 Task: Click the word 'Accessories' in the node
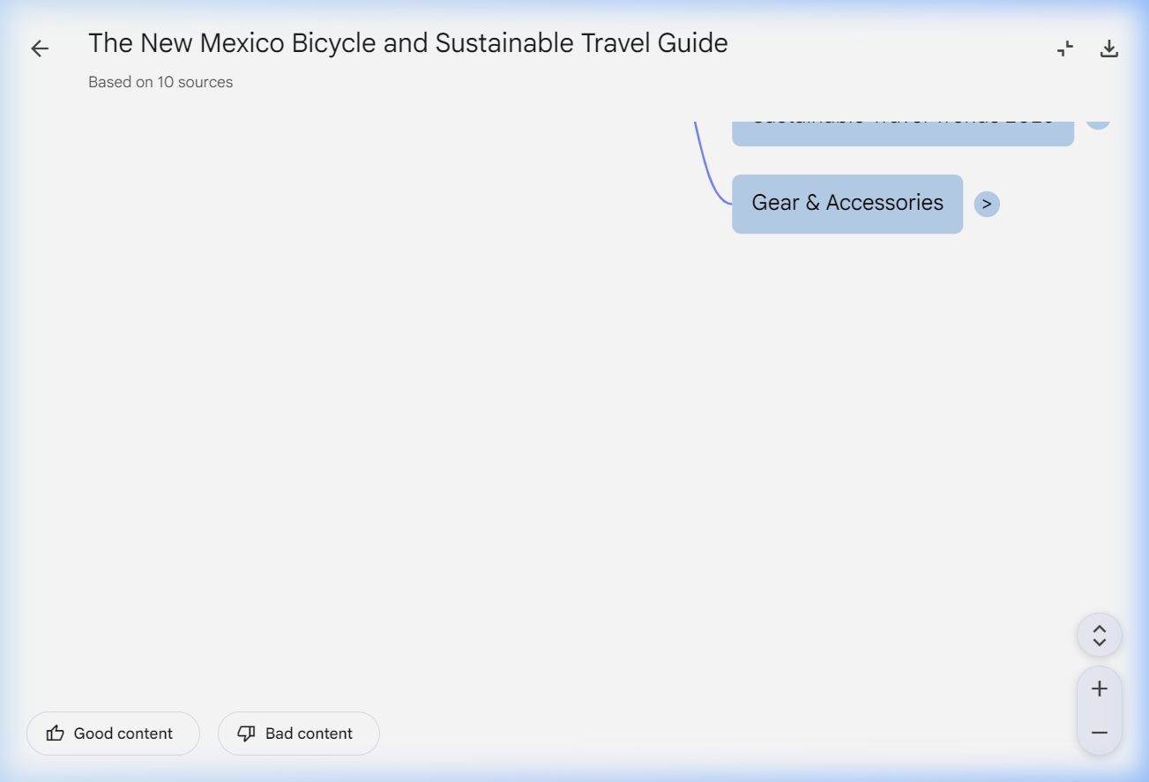pos(884,203)
